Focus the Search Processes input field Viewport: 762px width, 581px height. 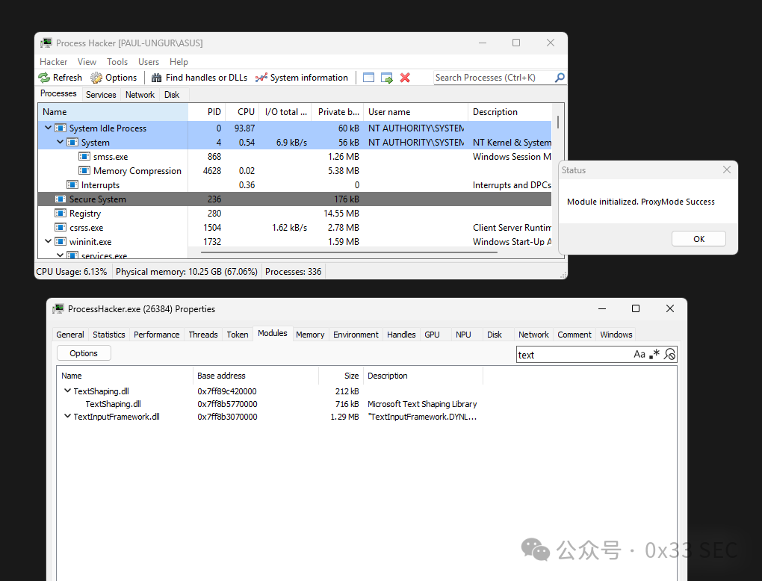pos(494,78)
